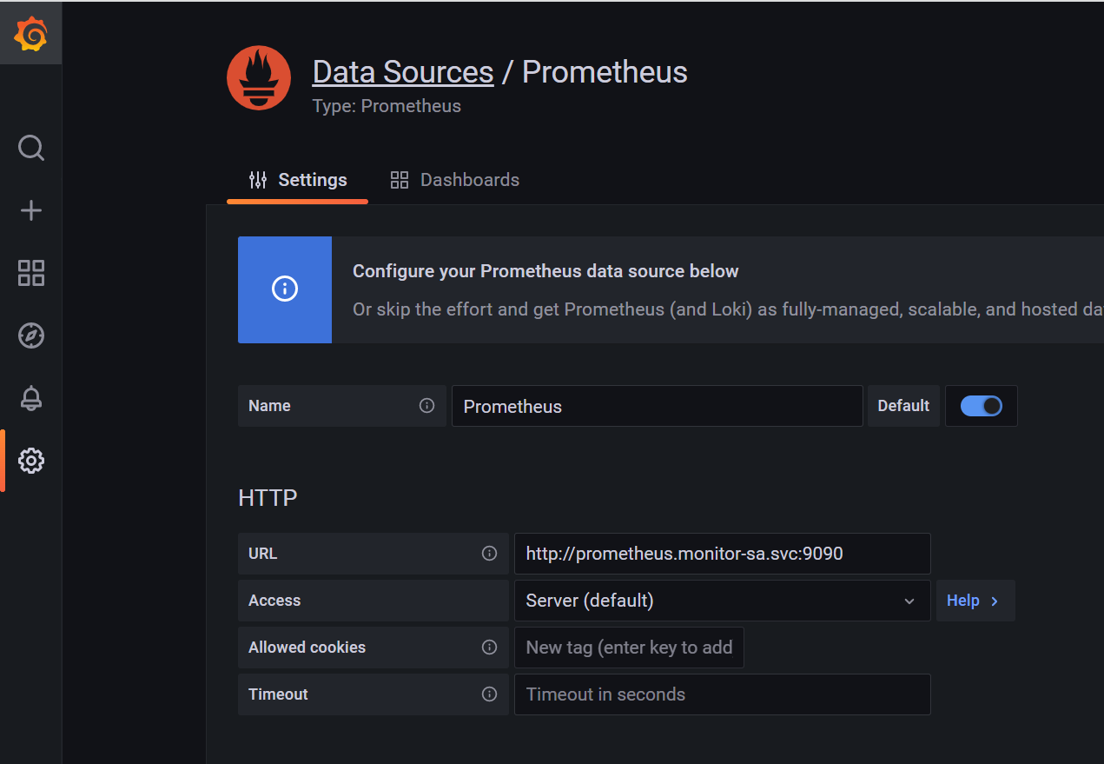Open the Configuration gear icon

click(x=31, y=461)
